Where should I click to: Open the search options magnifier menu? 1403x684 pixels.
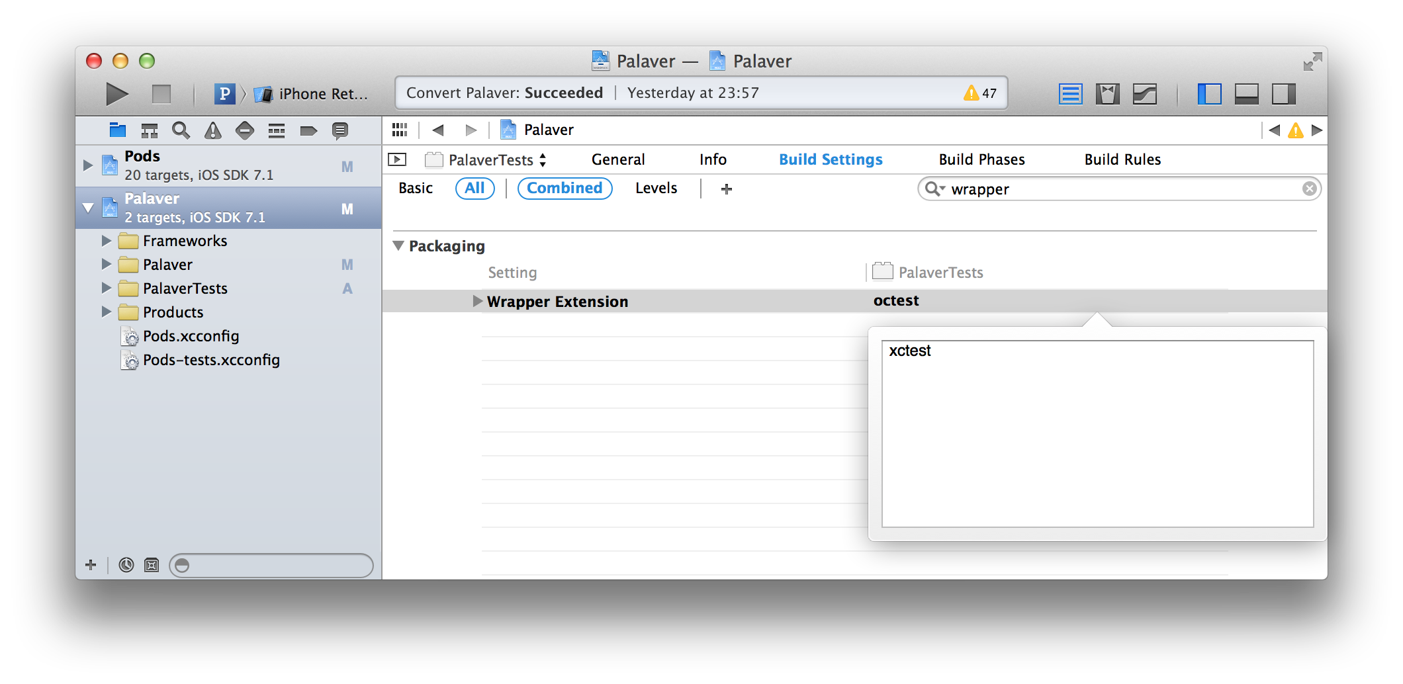coord(934,189)
